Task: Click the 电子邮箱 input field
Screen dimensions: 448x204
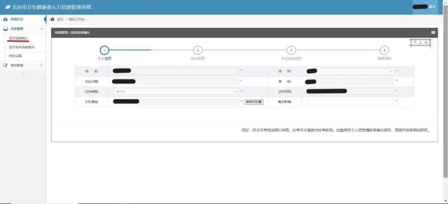Action: coord(350,102)
